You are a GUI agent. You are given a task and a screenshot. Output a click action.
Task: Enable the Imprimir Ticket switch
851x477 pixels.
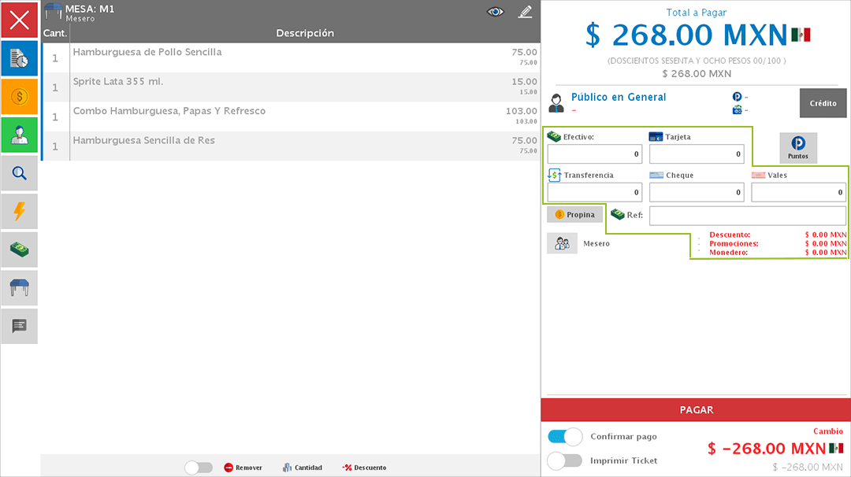click(564, 460)
